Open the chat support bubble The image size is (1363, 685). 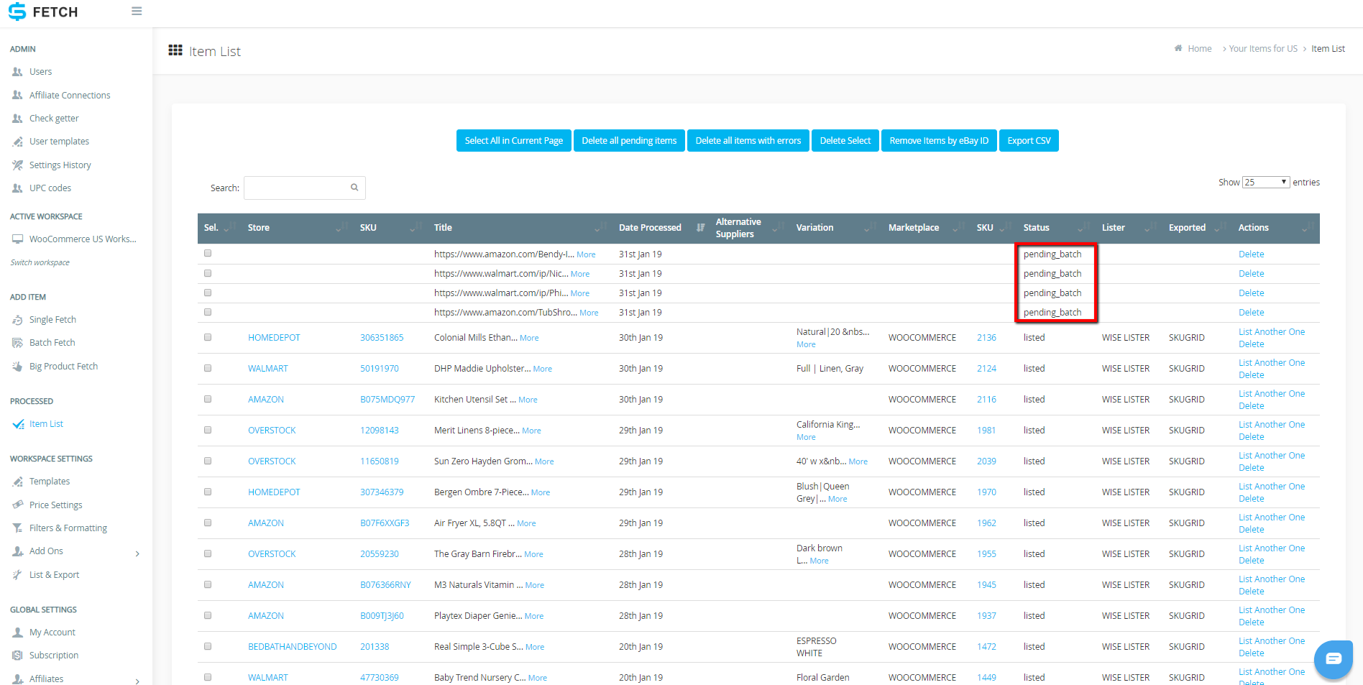(1334, 658)
